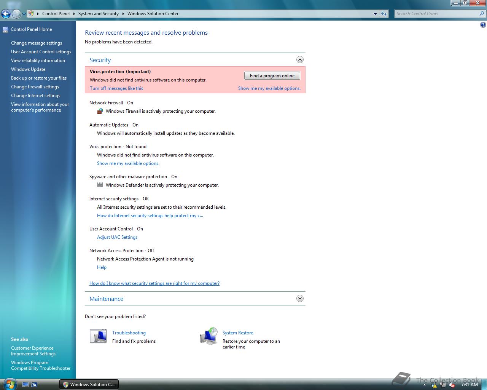The height and width of the screenshot is (390, 487).
Task: Click the Control Panel breadcrumb
Action: (x=56, y=14)
